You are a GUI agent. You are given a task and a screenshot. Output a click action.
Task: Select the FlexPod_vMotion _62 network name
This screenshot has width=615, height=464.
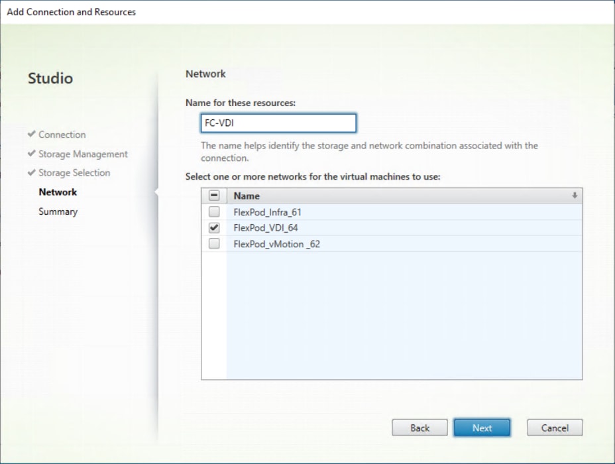click(277, 244)
